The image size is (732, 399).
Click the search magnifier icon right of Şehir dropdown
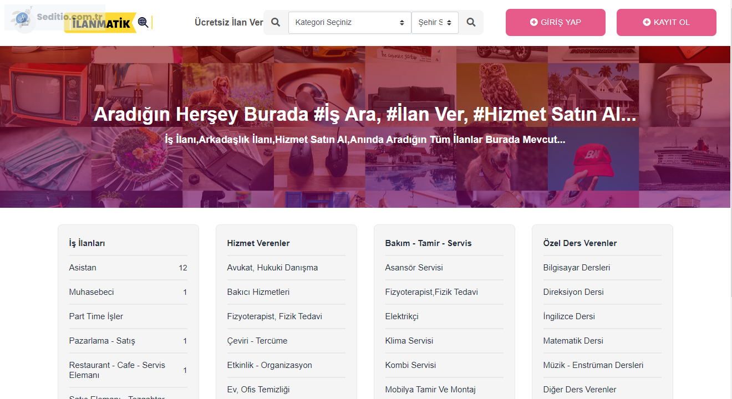[471, 23]
